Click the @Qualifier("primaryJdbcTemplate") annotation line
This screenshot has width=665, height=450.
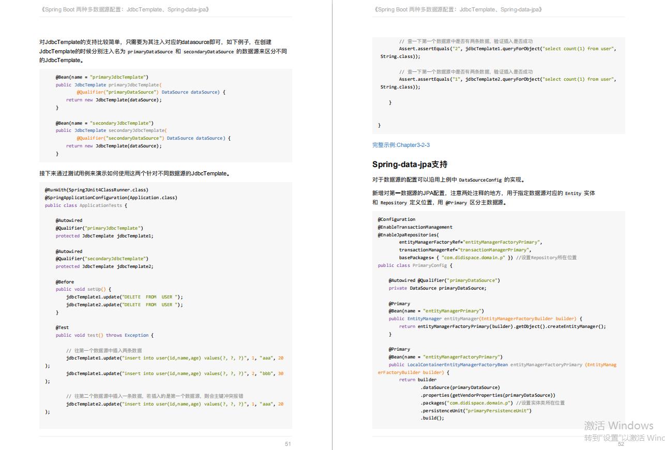pos(99,228)
